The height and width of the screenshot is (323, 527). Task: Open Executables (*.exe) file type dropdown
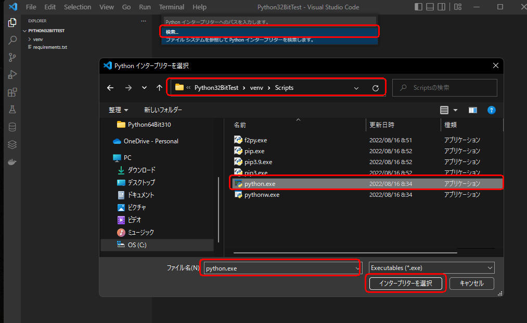point(432,267)
